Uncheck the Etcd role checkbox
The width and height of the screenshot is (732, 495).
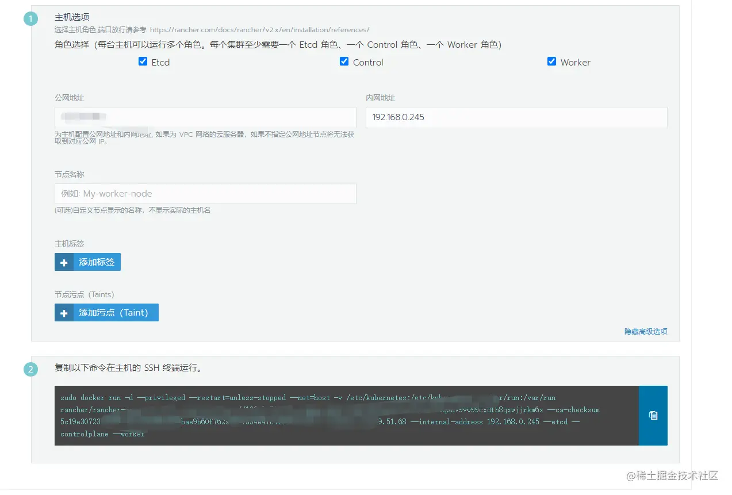pos(143,62)
